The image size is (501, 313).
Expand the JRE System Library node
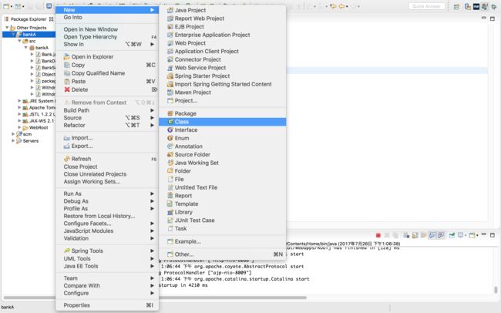(x=19, y=101)
